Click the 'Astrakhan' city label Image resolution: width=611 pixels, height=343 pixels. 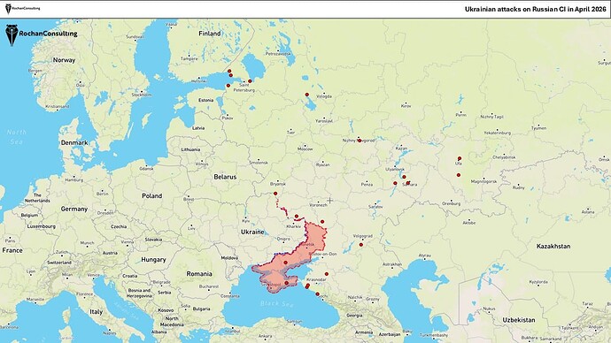(x=392, y=264)
